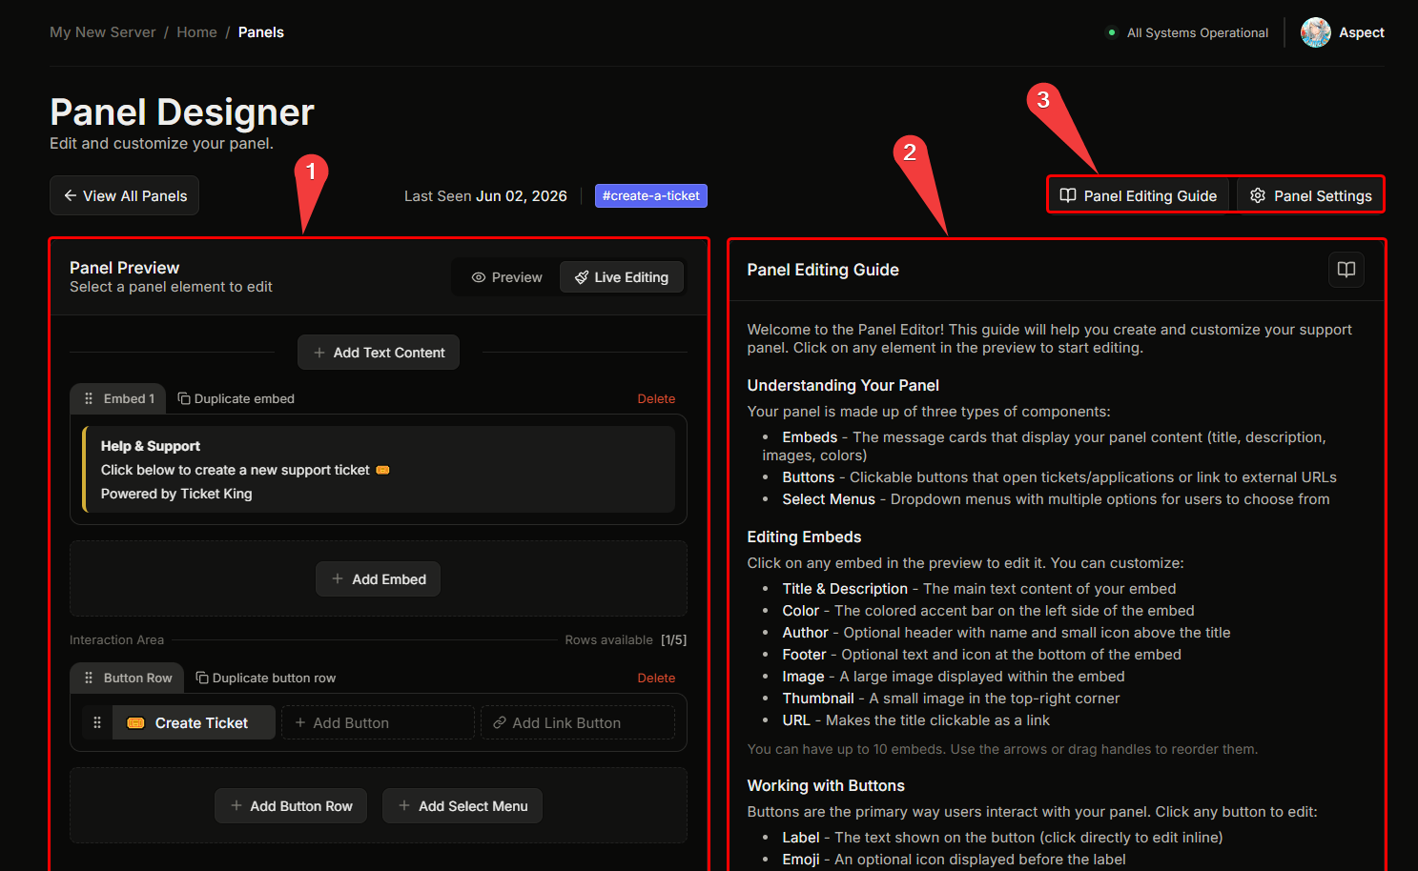Delete Embed 1
Viewport: 1418px width, 871px height.
(x=656, y=398)
